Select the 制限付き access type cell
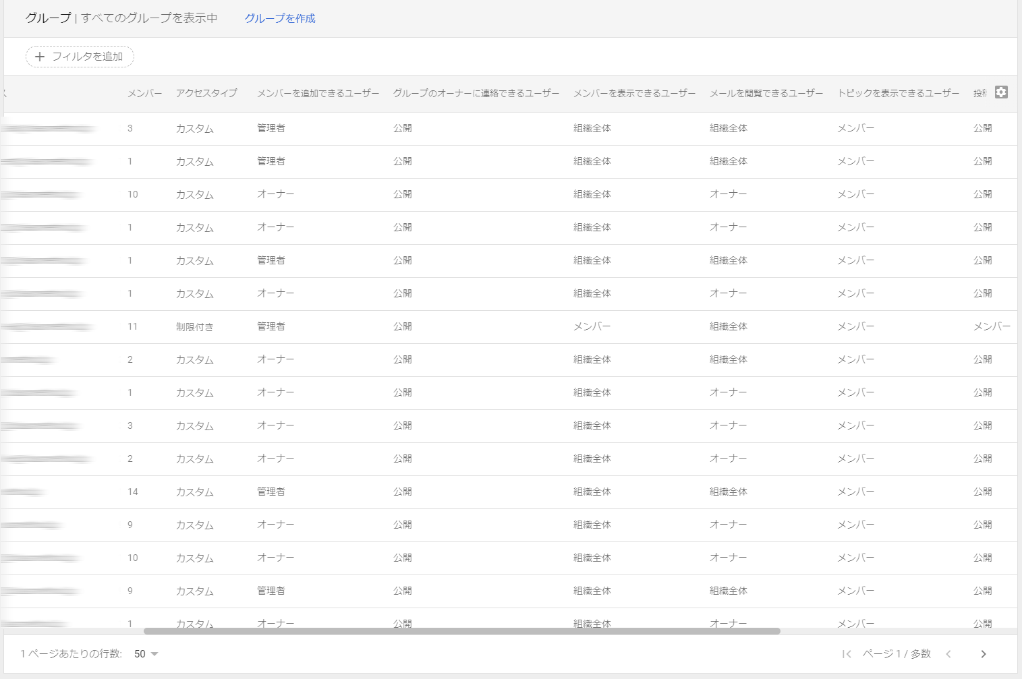Image resolution: width=1022 pixels, height=679 pixels. coord(194,327)
